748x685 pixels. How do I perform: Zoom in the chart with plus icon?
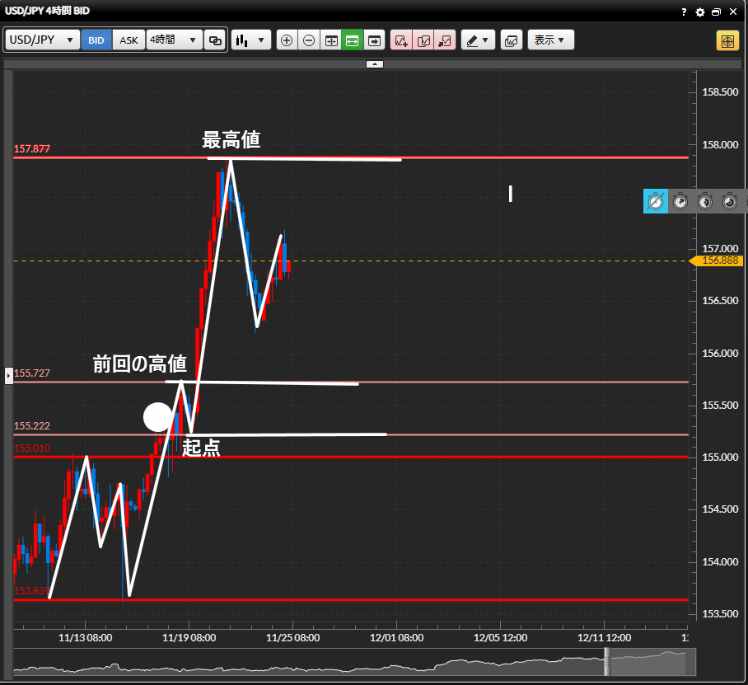coord(287,40)
